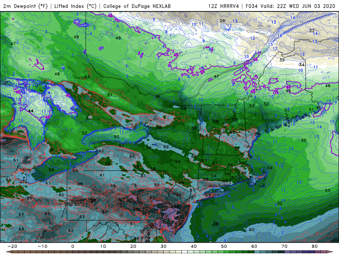Click the dewpoint value 48 on the map
Image resolution: width=339 pixels, height=254 pixels.
[x=57, y=74]
